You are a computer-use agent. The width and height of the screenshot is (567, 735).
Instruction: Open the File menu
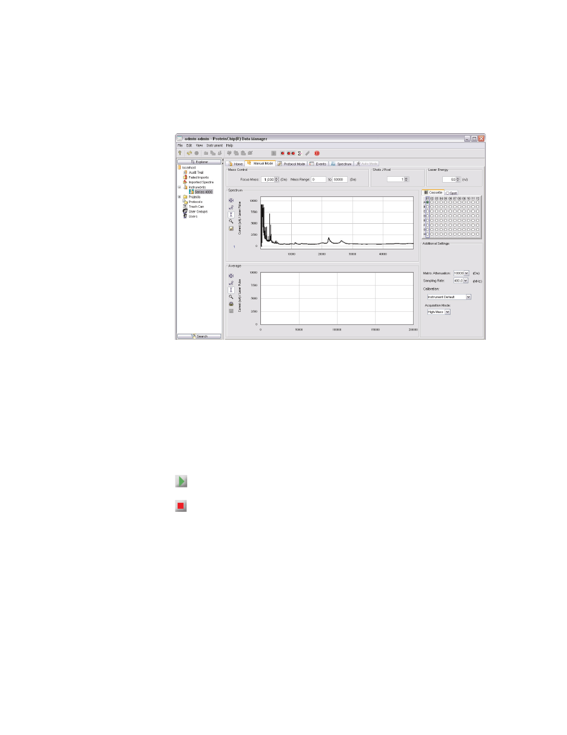pos(180,145)
